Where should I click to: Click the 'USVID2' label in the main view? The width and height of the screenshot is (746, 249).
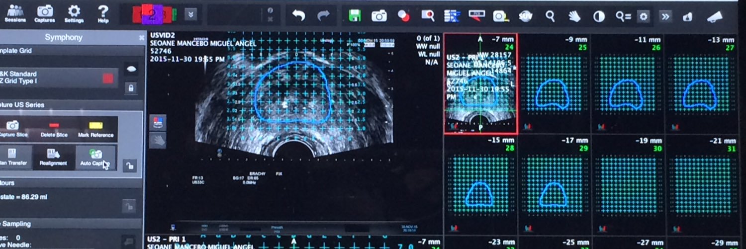(162, 36)
